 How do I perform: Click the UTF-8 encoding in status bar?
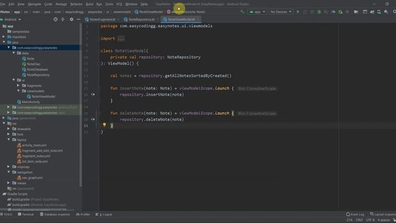(x=370, y=221)
